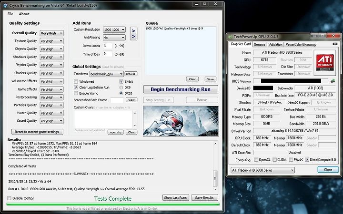Screen dimensions: 343x214
Task: Click the Results pane scrollbar handle
Action: [215, 178]
